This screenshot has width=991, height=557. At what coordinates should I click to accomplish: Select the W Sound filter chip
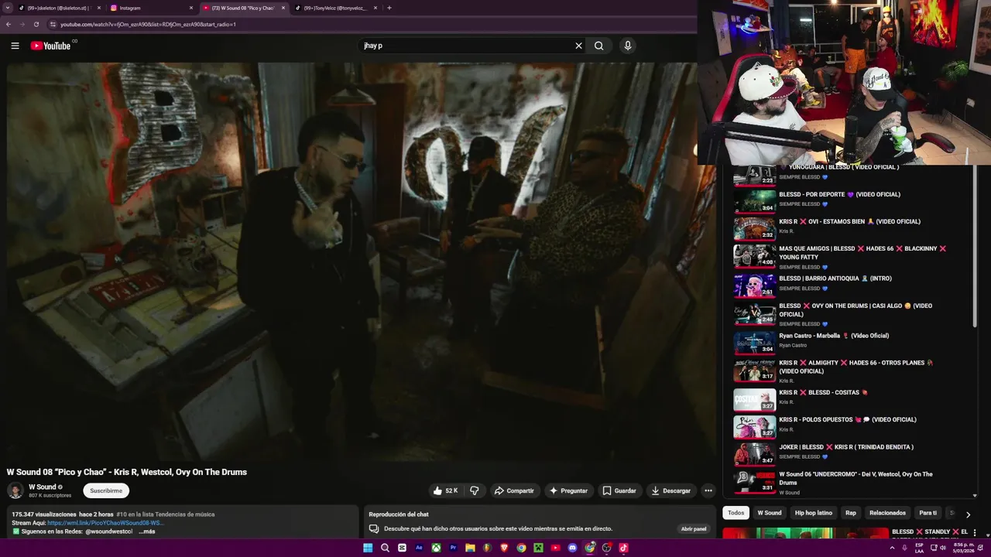[x=770, y=513]
